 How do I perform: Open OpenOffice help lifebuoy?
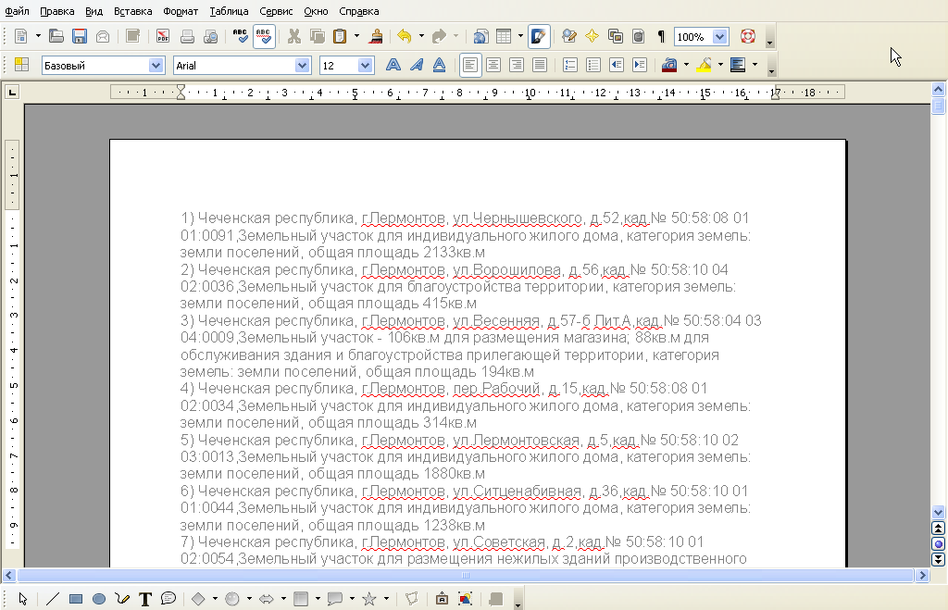point(748,36)
